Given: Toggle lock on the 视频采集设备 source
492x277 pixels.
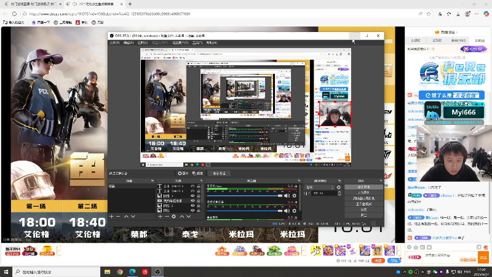Looking at the screenshot, I should (198, 201).
